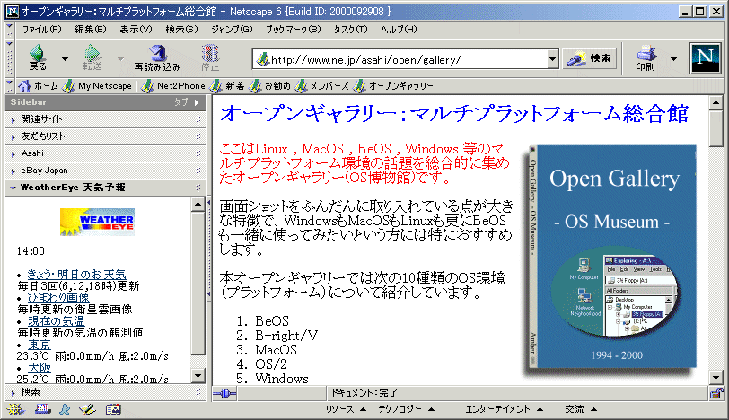Expand the eBay Japan sidebar panel
729x420 pixels.
tap(106, 171)
